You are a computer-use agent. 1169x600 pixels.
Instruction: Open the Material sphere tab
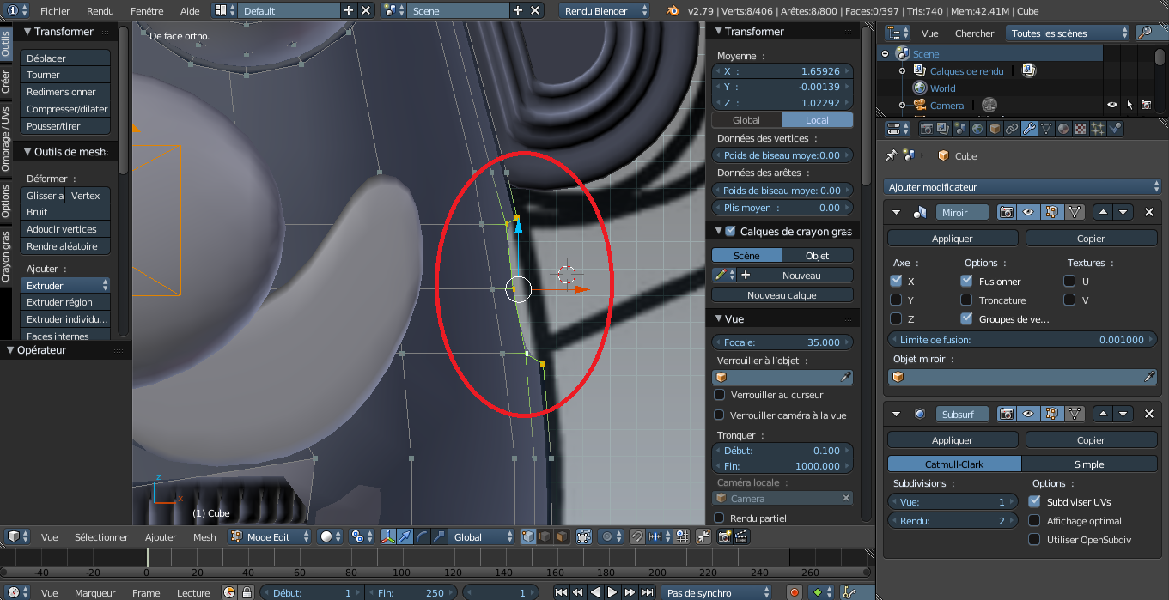(1064, 129)
